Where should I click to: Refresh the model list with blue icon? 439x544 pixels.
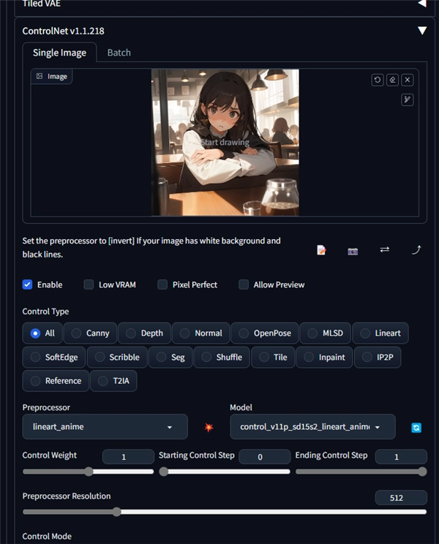[x=416, y=428]
